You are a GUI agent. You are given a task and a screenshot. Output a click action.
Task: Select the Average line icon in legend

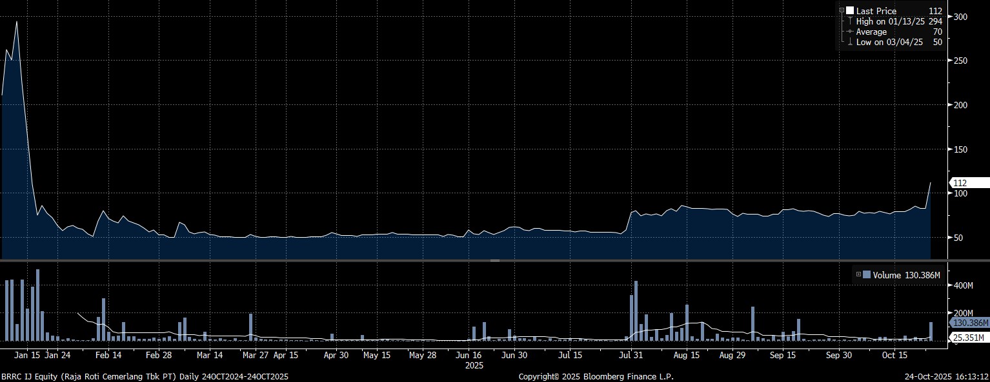[850, 32]
